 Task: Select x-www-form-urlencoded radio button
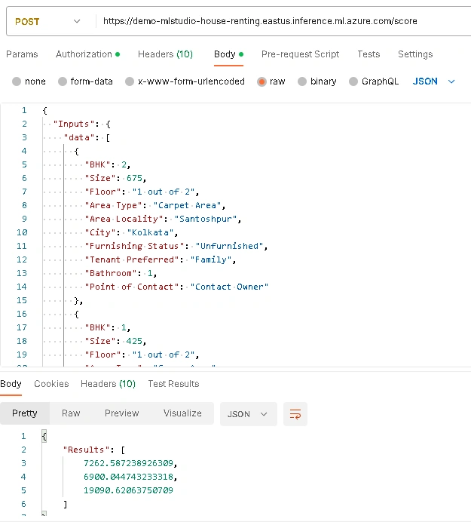click(x=130, y=81)
